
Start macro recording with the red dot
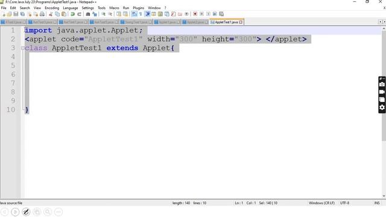pos(195,14)
